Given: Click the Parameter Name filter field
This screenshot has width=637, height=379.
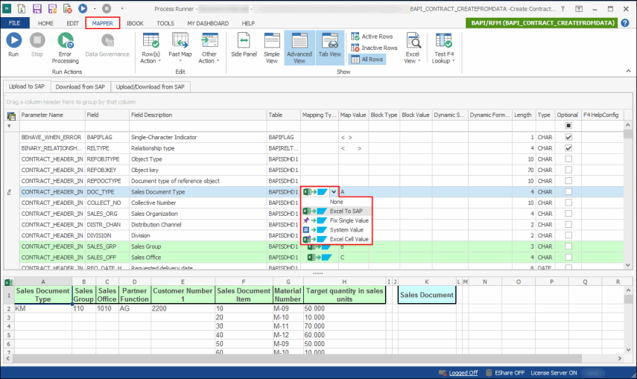Looking at the screenshot, I should click(52, 126).
